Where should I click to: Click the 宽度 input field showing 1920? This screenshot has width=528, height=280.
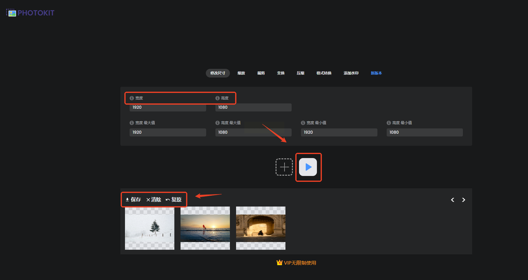[x=168, y=108]
